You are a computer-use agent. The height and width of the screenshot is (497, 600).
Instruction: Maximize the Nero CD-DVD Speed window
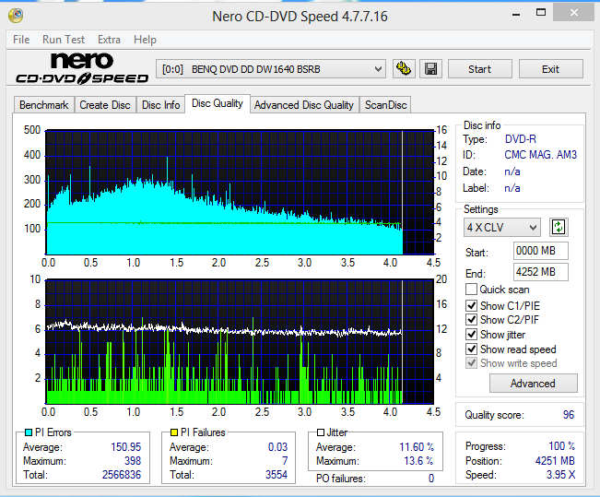(x=541, y=13)
